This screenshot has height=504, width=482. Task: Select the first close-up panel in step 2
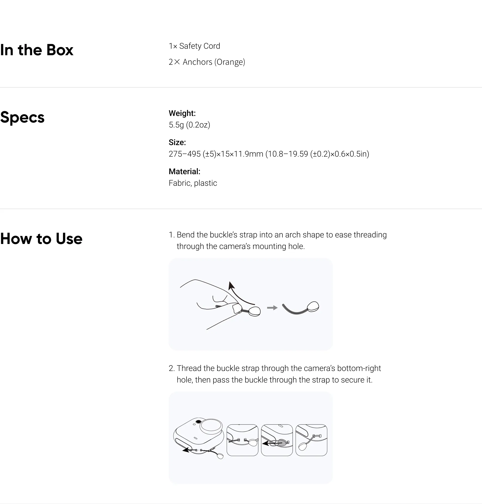coord(242,440)
